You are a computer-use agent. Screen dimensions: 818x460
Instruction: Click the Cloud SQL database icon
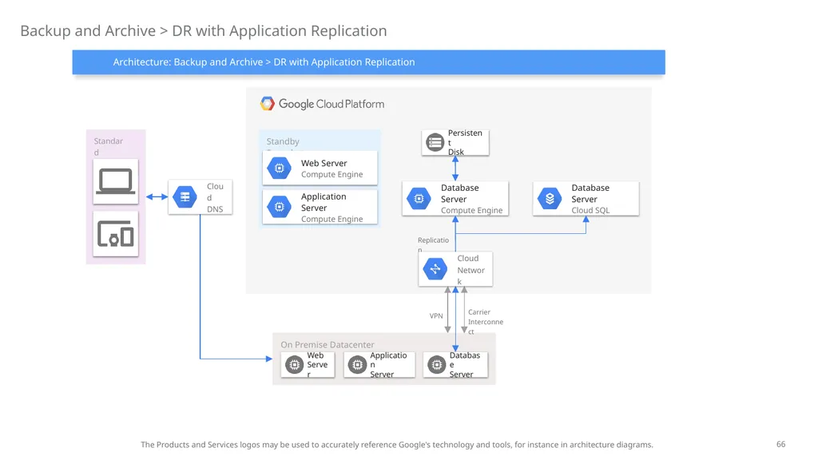point(550,198)
